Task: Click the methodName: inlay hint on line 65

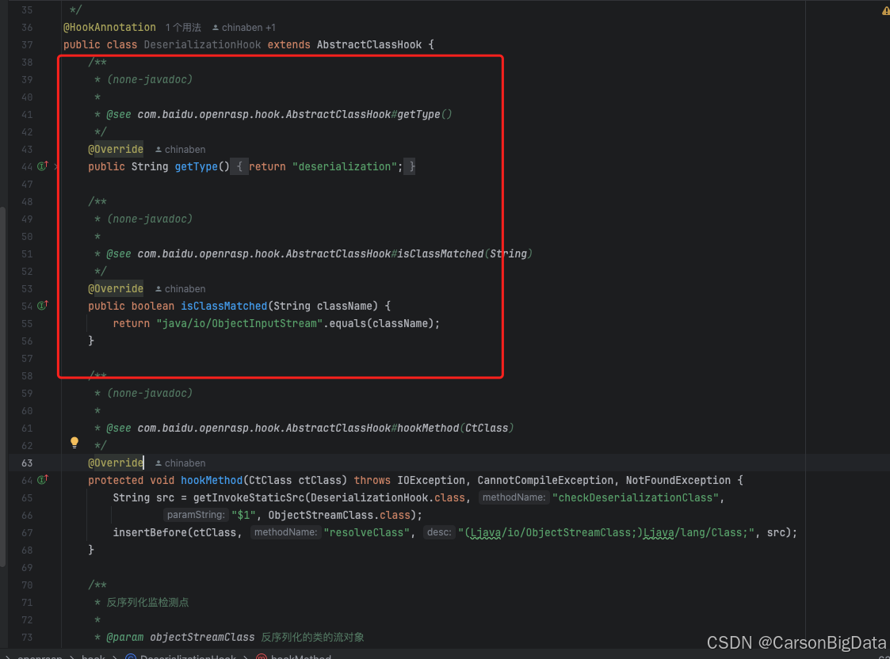Action: click(x=514, y=497)
